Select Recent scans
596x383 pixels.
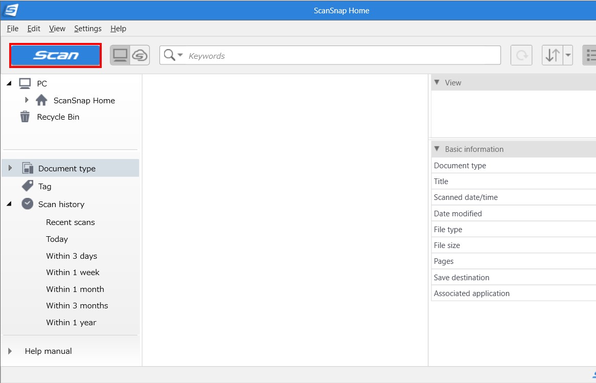71,222
